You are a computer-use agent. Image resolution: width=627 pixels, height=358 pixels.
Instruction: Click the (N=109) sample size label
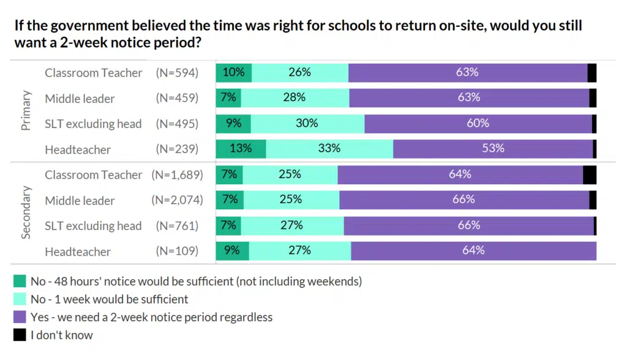click(177, 252)
